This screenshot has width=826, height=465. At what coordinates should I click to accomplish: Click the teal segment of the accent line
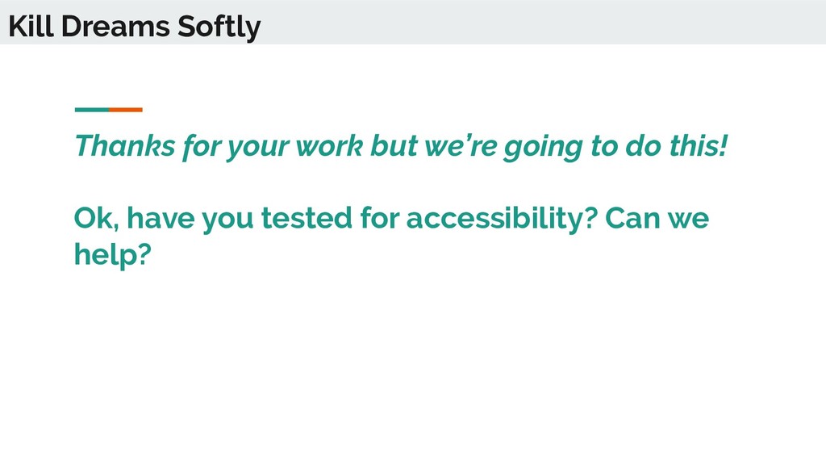[x=92, y=110]
